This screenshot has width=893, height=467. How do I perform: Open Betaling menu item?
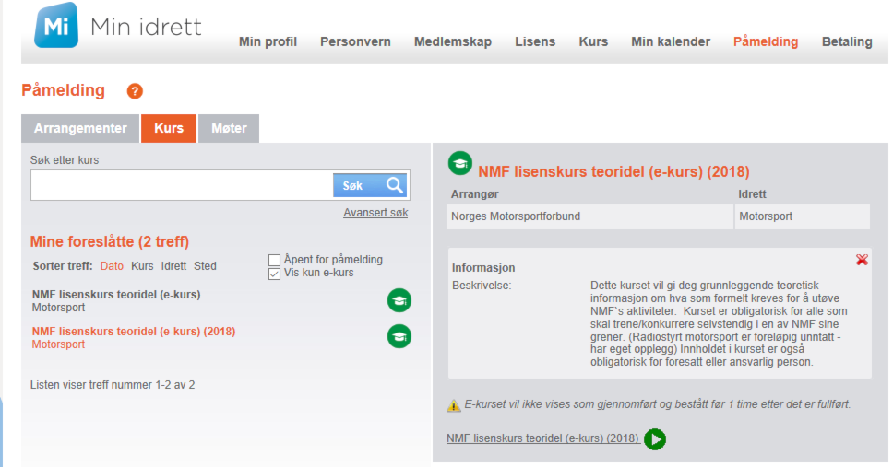pos(847,41)
